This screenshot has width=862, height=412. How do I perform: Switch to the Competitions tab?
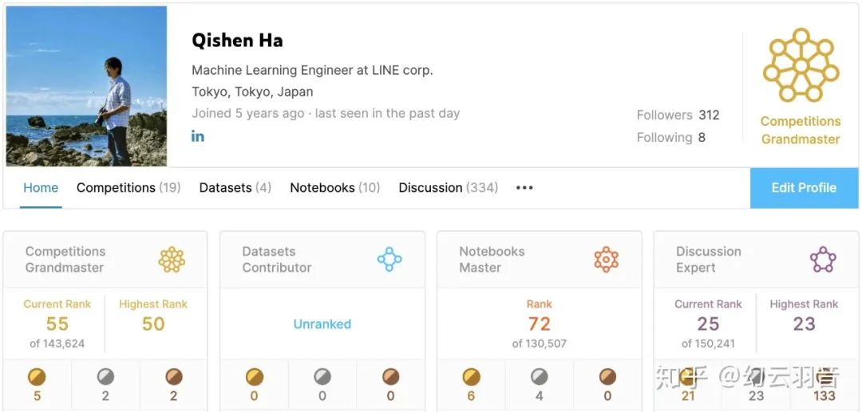coord(128,188)
